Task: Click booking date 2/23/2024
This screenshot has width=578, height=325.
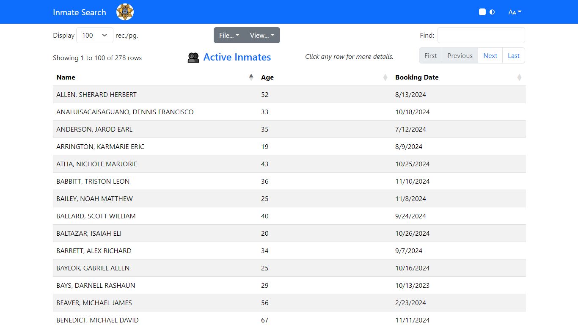Action: coord(410,303)
